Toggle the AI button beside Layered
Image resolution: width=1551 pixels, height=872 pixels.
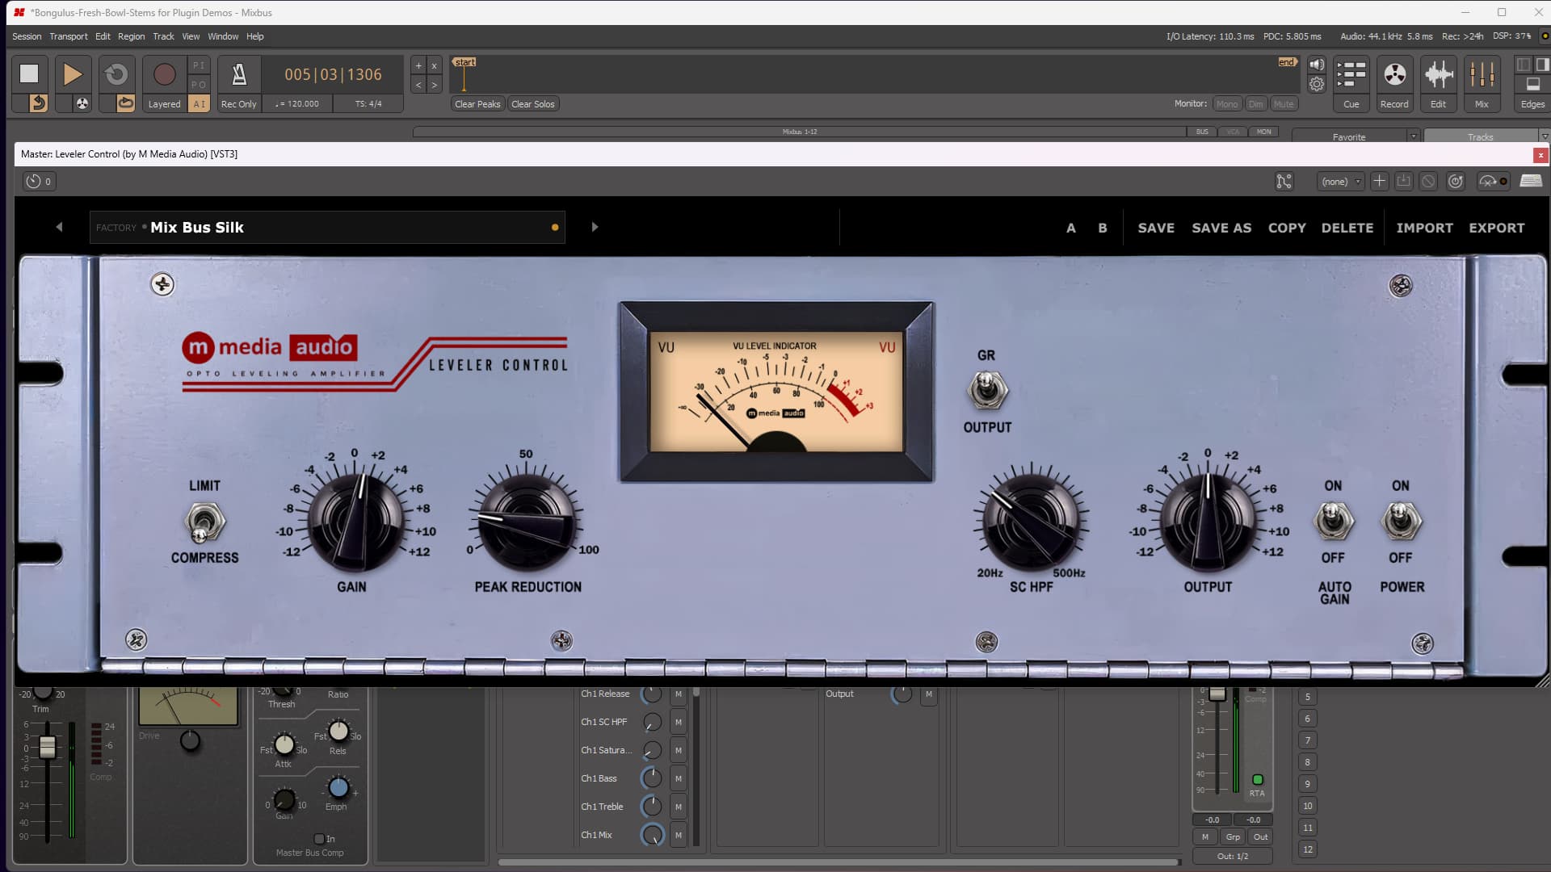tap(199, 104)
